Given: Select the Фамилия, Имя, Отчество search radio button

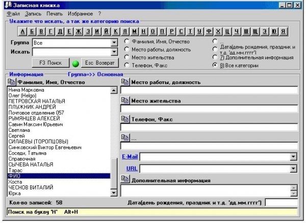Looking at the screenshot, I should [x=126, y=41].
